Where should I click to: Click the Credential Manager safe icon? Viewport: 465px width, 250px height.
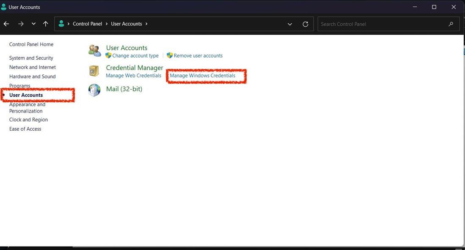click(x=94, y=71)
